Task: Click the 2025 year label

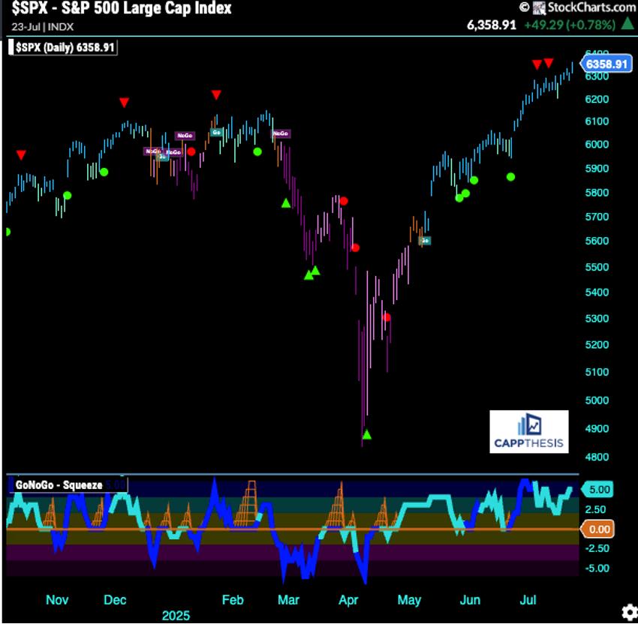Action: 176,615
